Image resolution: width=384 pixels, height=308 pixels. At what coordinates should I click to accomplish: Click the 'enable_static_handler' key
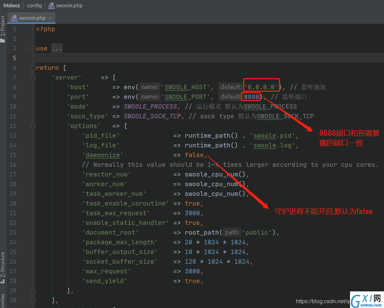[x=125, y=223]
